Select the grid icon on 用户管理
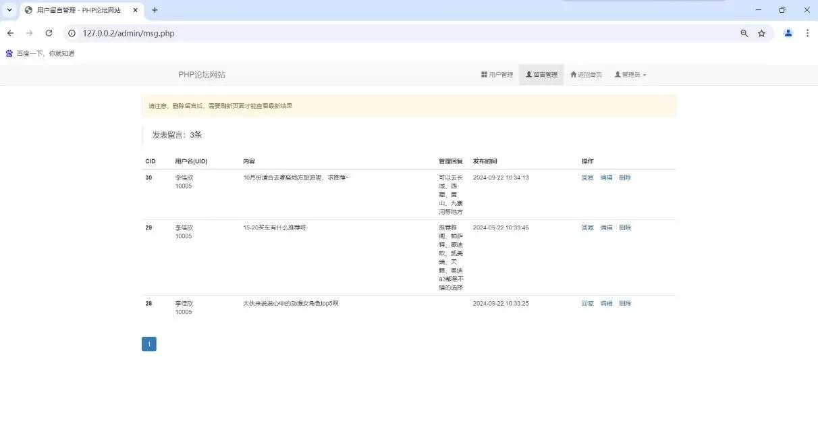 [x=483, y=75]
